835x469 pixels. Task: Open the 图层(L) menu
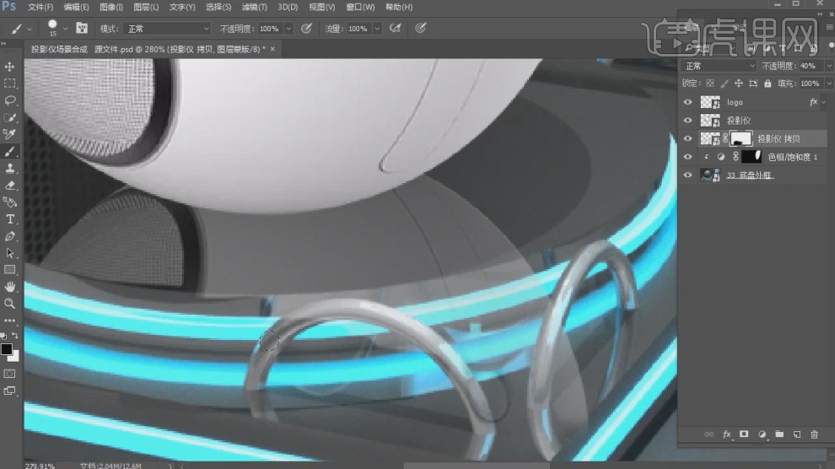[x=146, y=7]
